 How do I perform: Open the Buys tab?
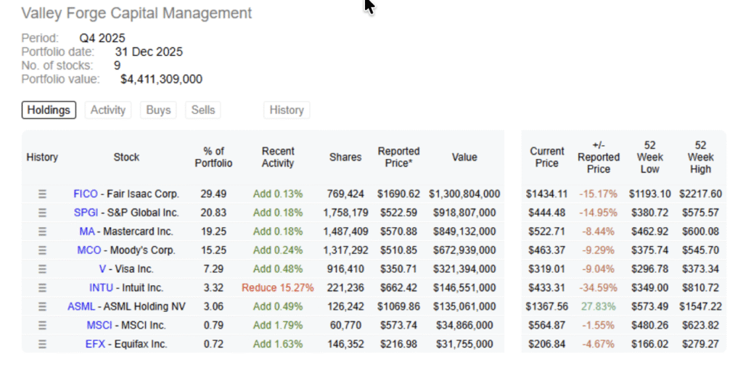coord(158,110)
